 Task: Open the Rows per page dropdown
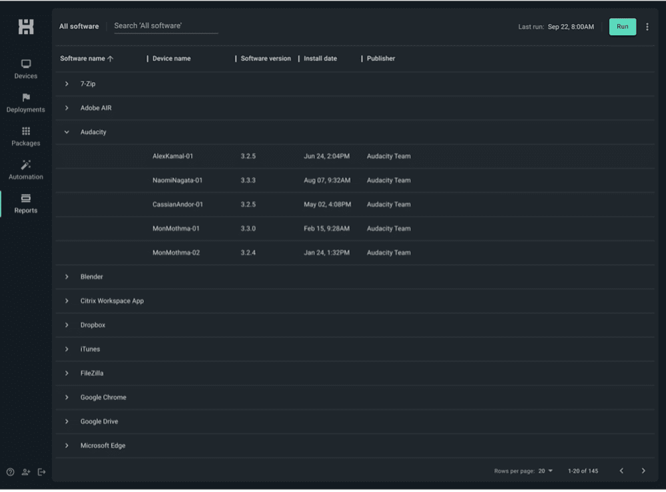(546, 471)
